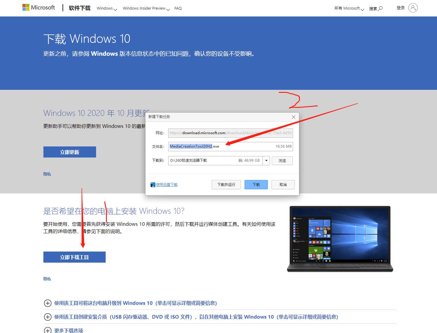Click the 新建下载任务 dialog title
Screen dimensions: 437x333
pos(159,117)
